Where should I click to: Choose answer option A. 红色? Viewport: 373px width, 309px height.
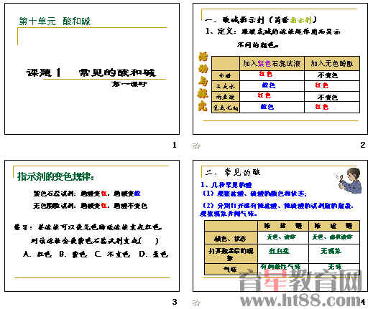37,255
